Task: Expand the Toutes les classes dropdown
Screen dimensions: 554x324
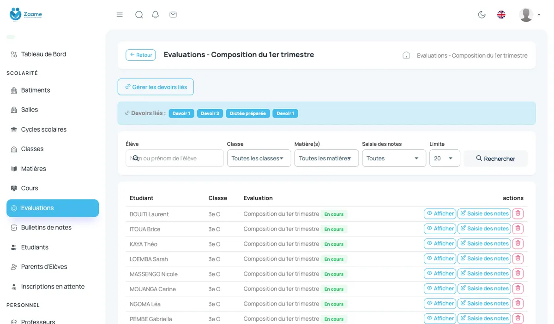Action: (x=259, y=158)
